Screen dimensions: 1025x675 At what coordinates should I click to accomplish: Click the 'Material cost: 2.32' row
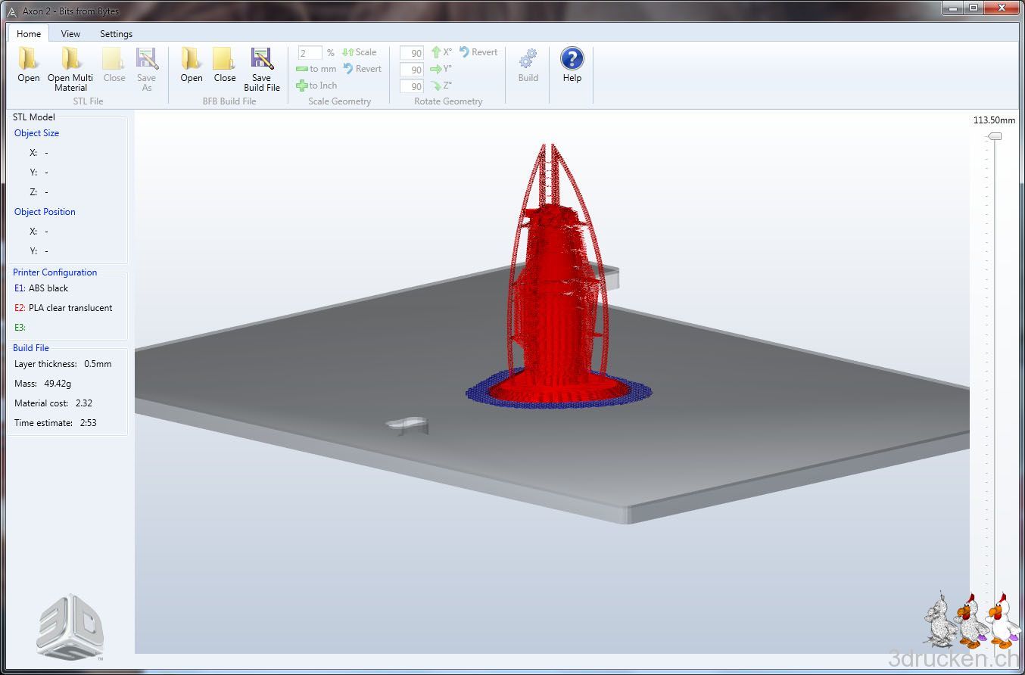(x=53, y=403)
